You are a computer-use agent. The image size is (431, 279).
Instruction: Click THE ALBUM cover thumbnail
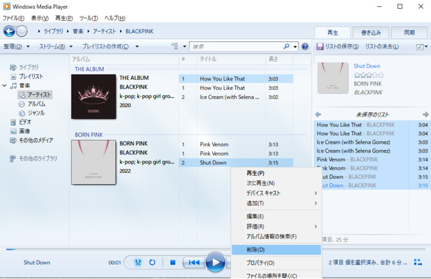click(x=94, y=97)
